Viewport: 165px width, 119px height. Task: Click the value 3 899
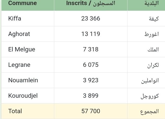[x=90, y=96]
